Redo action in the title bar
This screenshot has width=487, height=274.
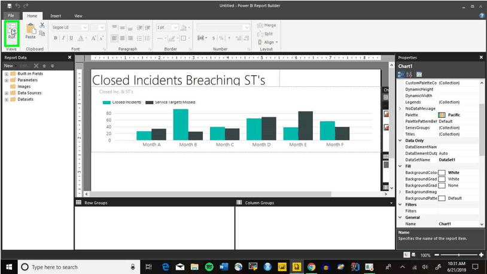tap(26, 5)
